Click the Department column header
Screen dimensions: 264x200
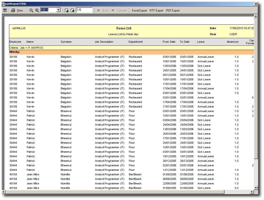tap(136, 42)
